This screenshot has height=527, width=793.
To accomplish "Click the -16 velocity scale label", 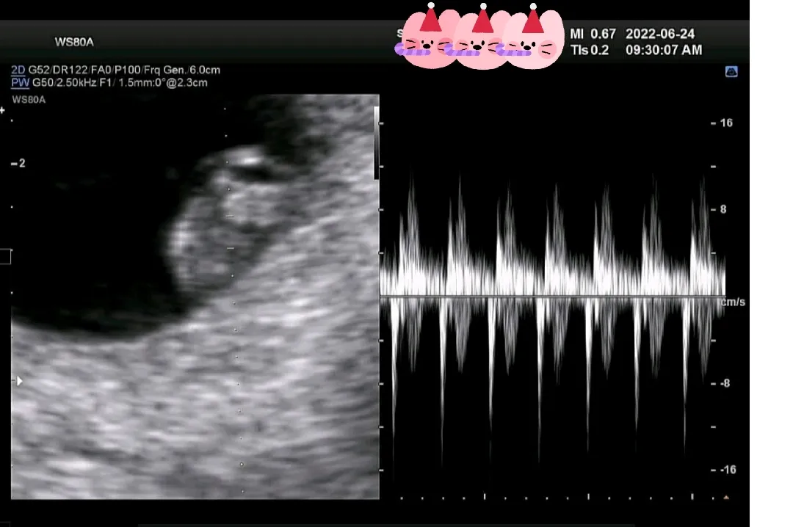I will click(728, 470).
